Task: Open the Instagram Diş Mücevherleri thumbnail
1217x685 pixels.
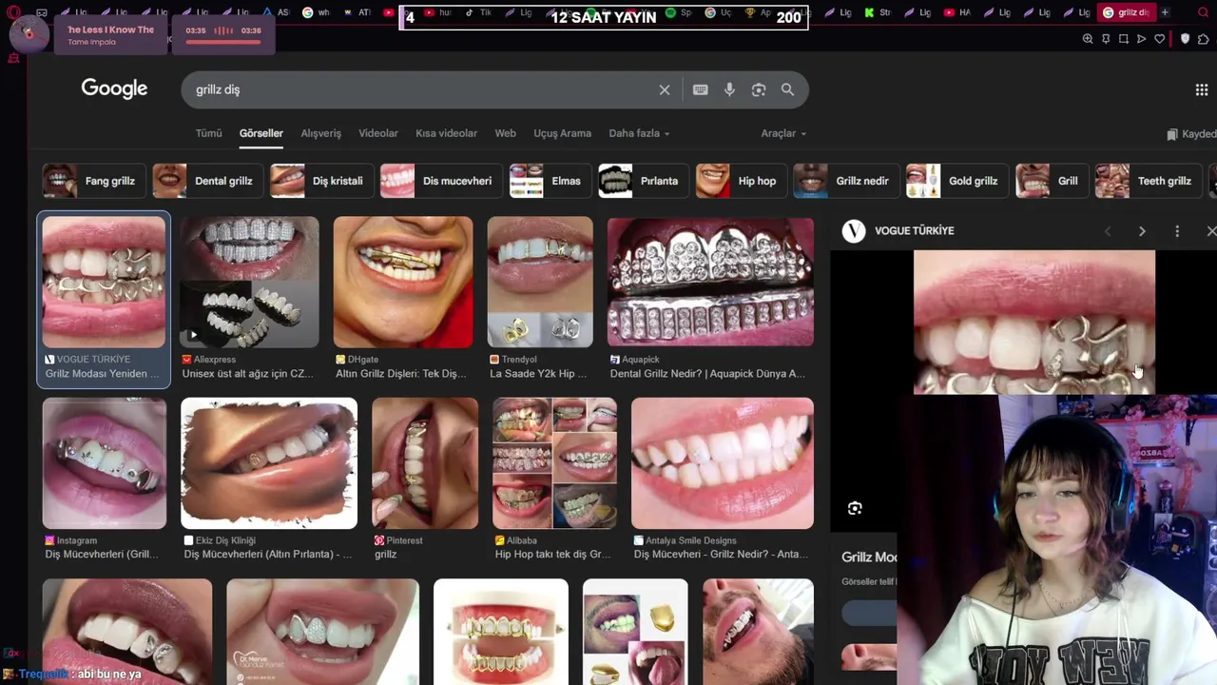Action: pos(105,463)
